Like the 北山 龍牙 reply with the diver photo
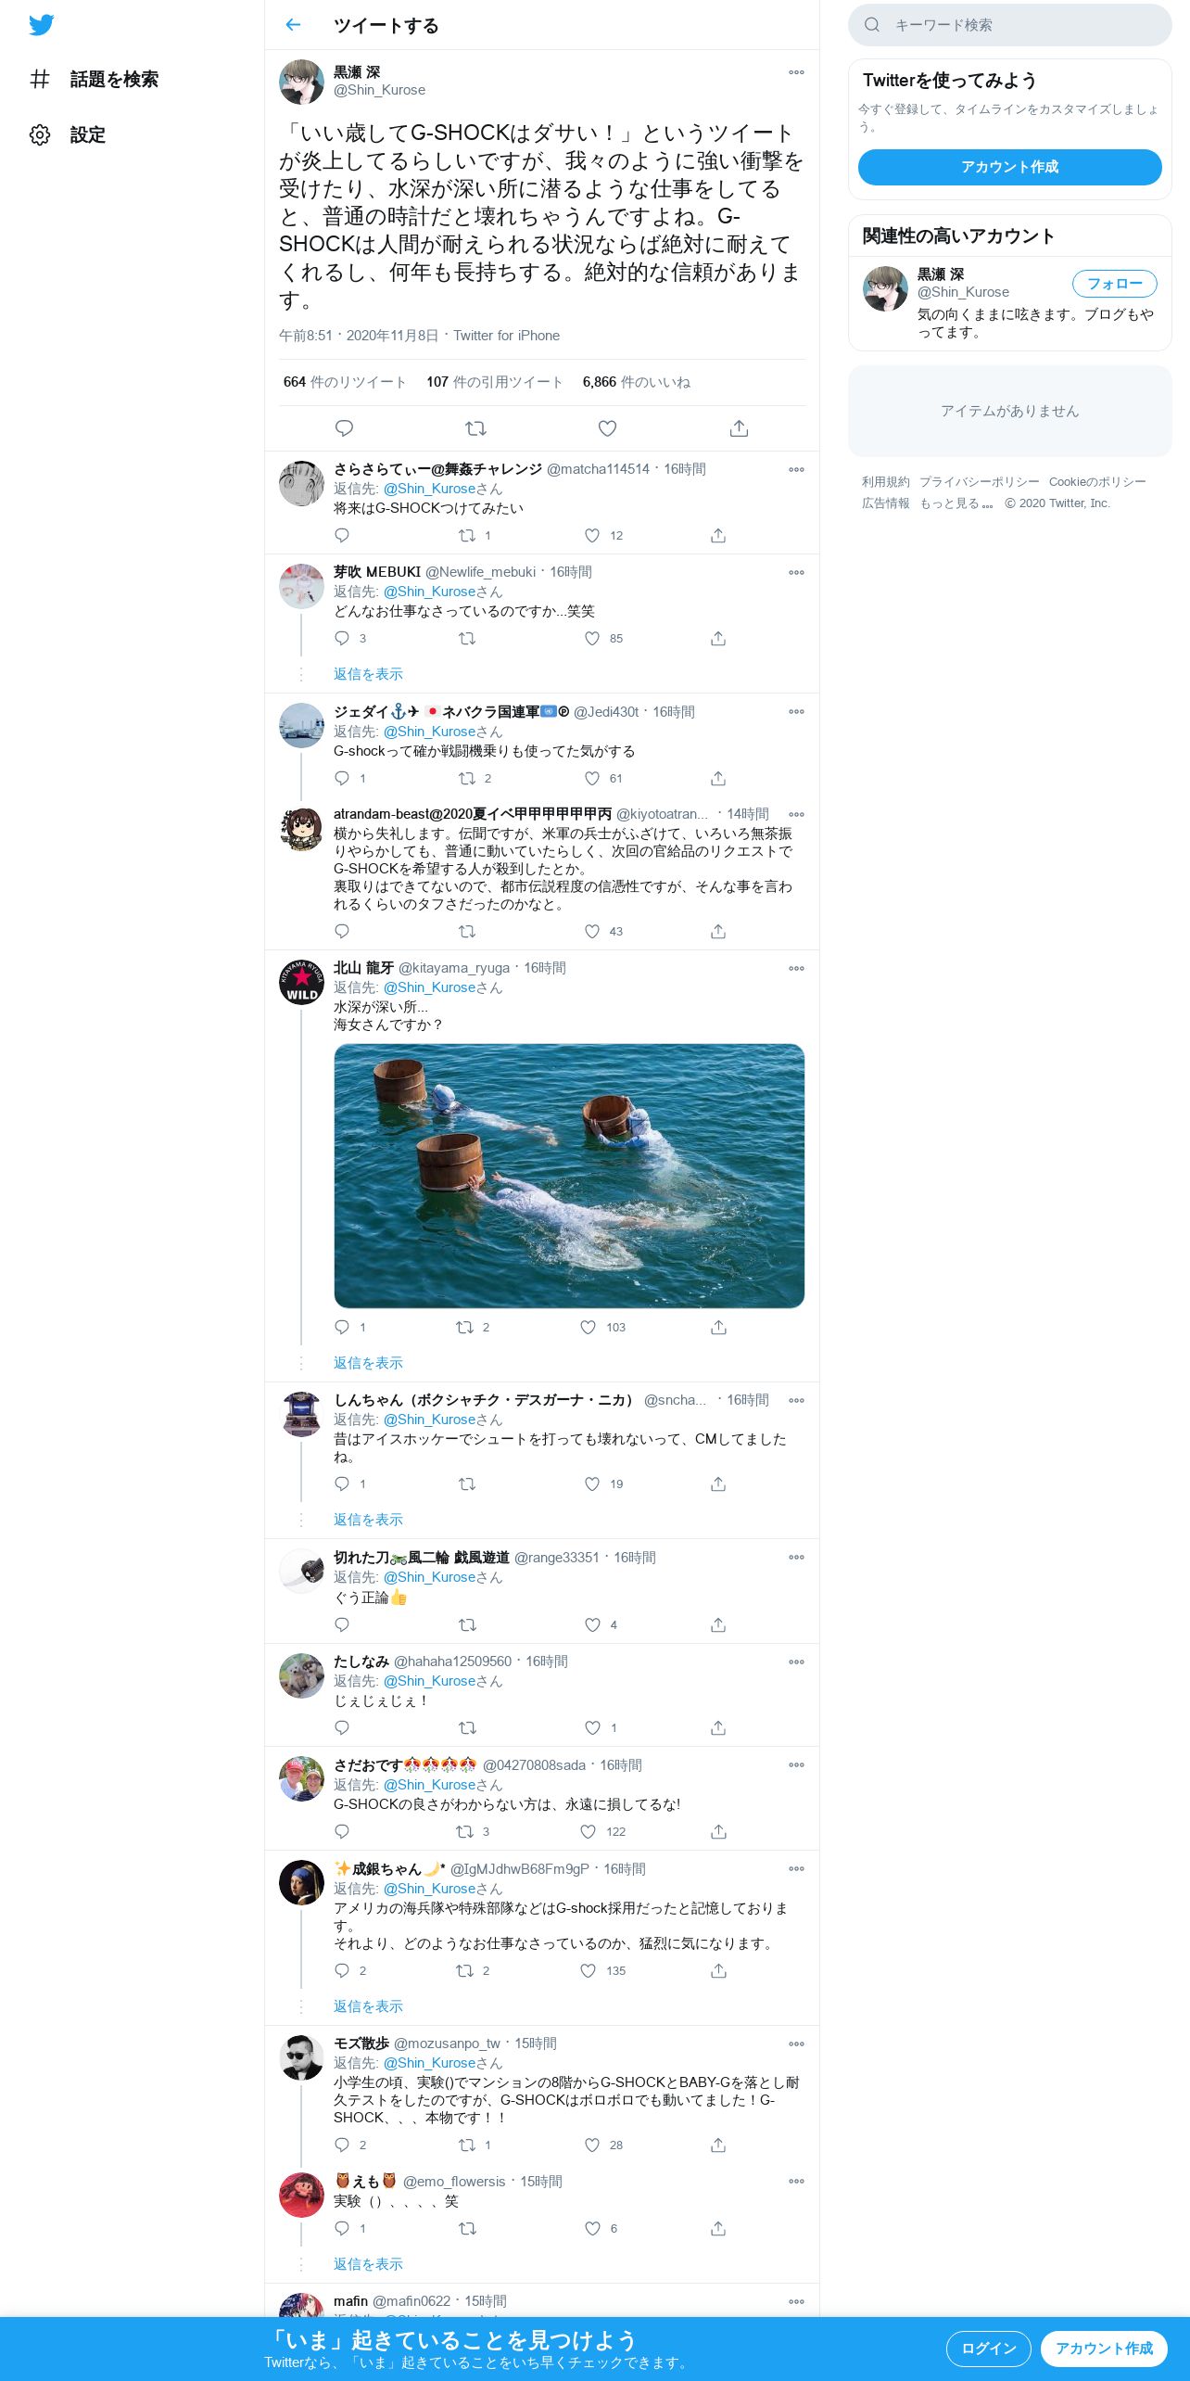Screen dimensions: 1190x2381 point(588,1327)
